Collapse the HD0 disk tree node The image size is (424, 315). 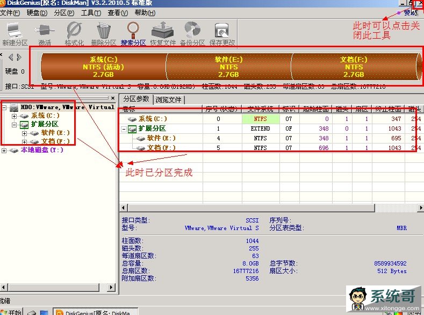tap(4, 108)
